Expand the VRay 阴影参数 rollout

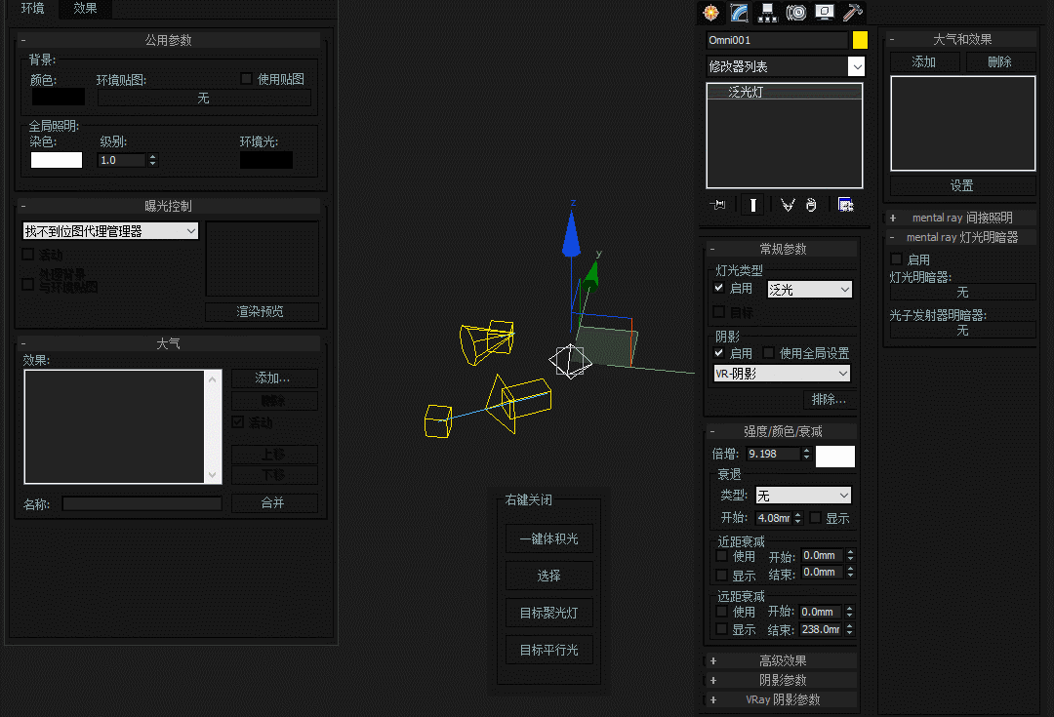783,699
